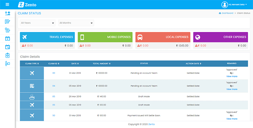Click the Status column header
This screenshot has height=128, width=253.
(x=144, y=64)
